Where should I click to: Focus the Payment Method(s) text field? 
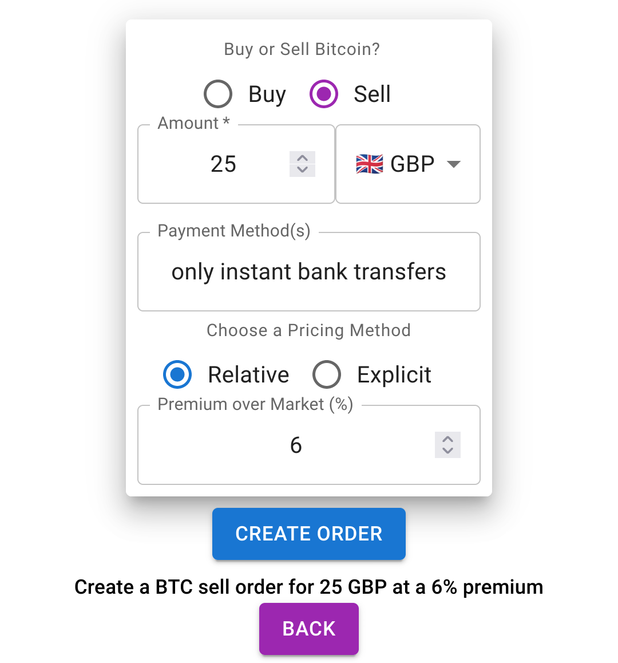pyautogui.click(x=308, y=272)
